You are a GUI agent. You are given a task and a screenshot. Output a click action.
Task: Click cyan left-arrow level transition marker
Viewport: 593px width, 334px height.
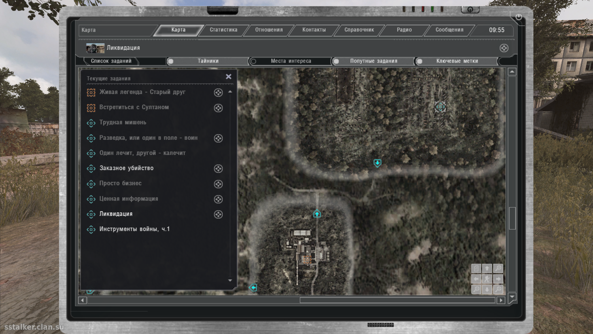pos(253,288)
